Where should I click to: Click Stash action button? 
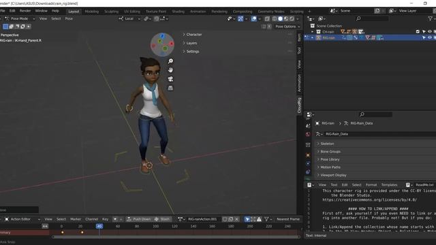click(162, 219)
